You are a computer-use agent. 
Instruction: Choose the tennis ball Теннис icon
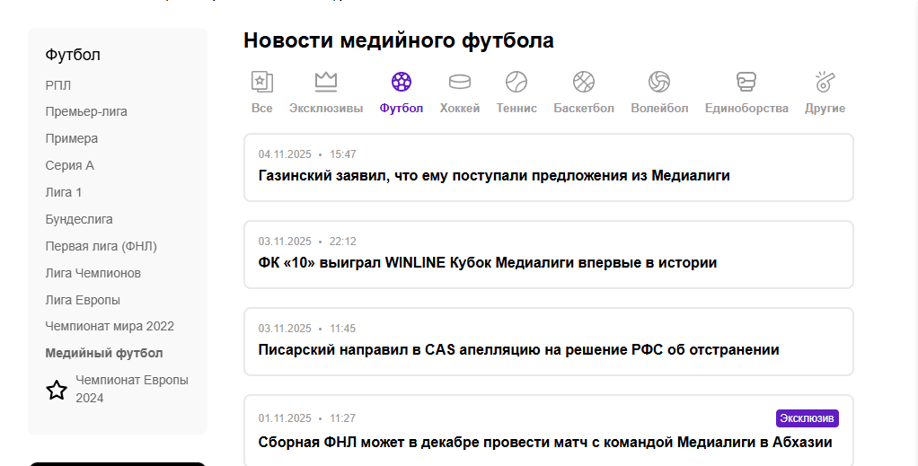pyautogui.click(x=516, y=83)
